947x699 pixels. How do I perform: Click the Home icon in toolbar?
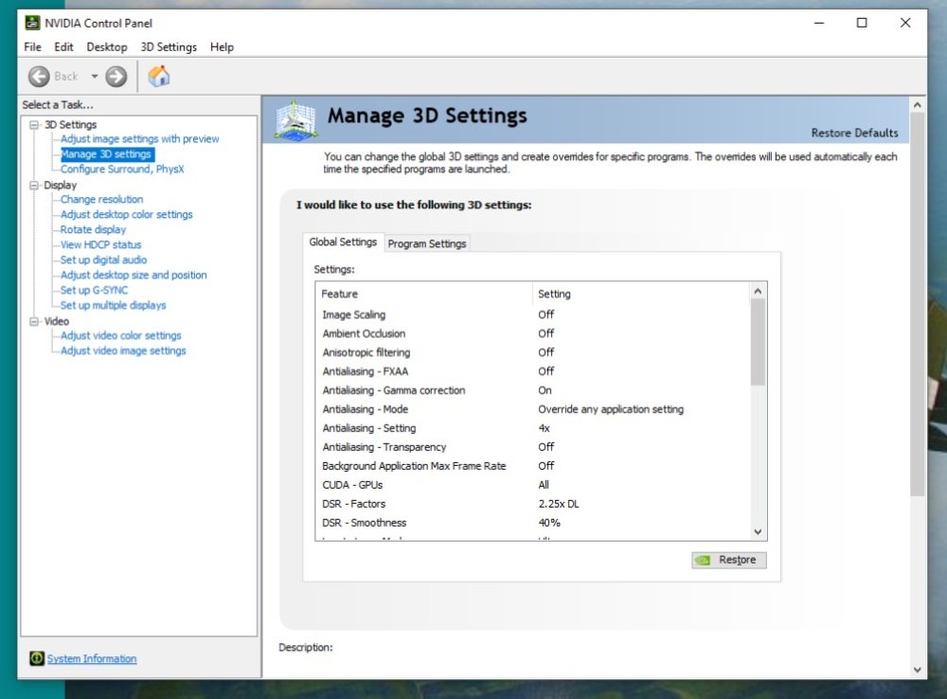159,76
